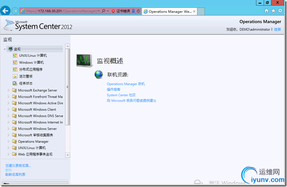
Task: Click the 注销 sign-out link
Action: [277, 29]
